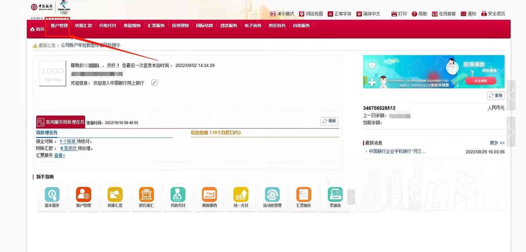Open the 基本操作 guide icon

(52, 195)
